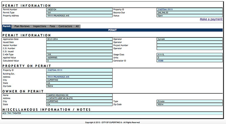Click the Applied Value label
The height and width of the screenshot is (124, 226).
click(x=9, y=58)
